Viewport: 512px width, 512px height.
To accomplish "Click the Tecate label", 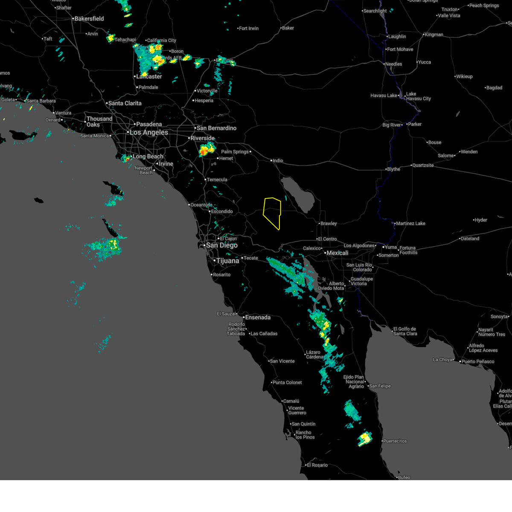I will point(251,258).
